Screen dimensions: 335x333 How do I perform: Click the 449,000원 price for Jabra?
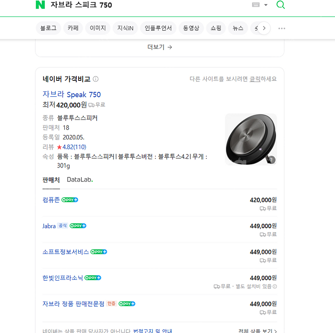(x=263, y=226)
